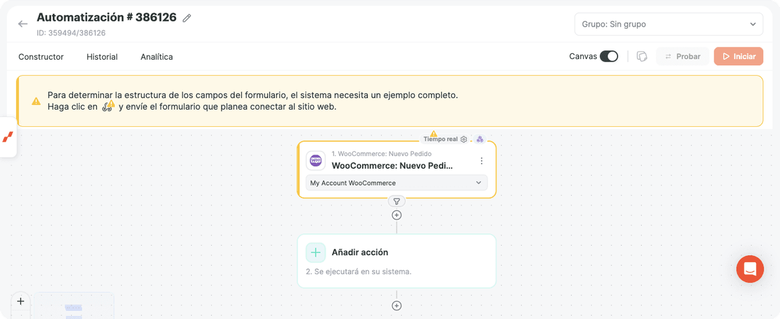The width and height of the screenshot is (780, 319).
Task: Click the canvas minimap thumbnail
Action: [73, 306]
